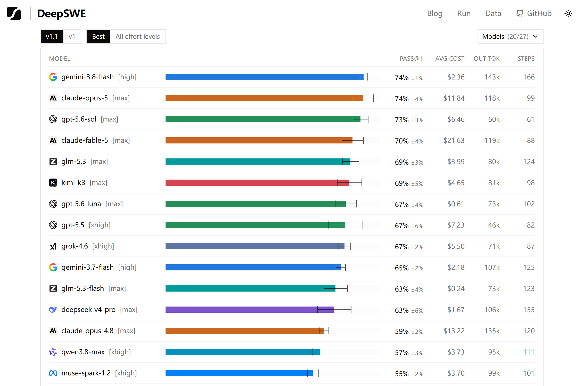Viewport: 583px width, 386px height.
Task: Click the Anthropic icon beside claude-opus-5
Action: 53,98
